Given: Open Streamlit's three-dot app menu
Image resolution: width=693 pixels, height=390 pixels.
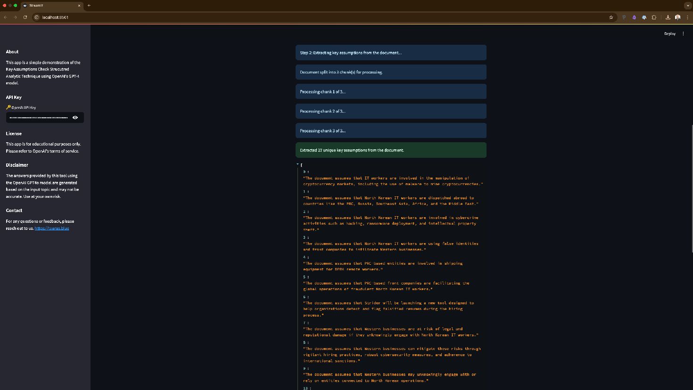Looking at the screenshot, I should coord(683,33).
